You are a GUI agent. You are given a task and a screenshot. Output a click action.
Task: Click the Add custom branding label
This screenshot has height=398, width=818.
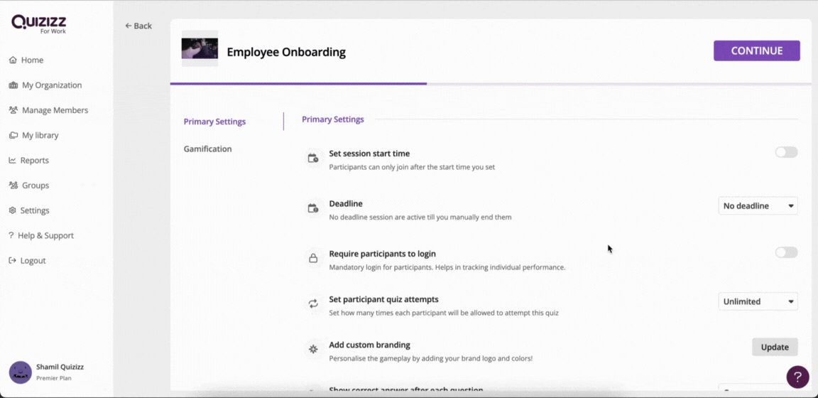point(370,345)
